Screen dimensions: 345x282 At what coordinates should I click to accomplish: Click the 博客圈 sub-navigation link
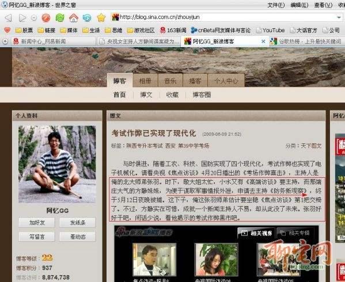pos(202,95)
